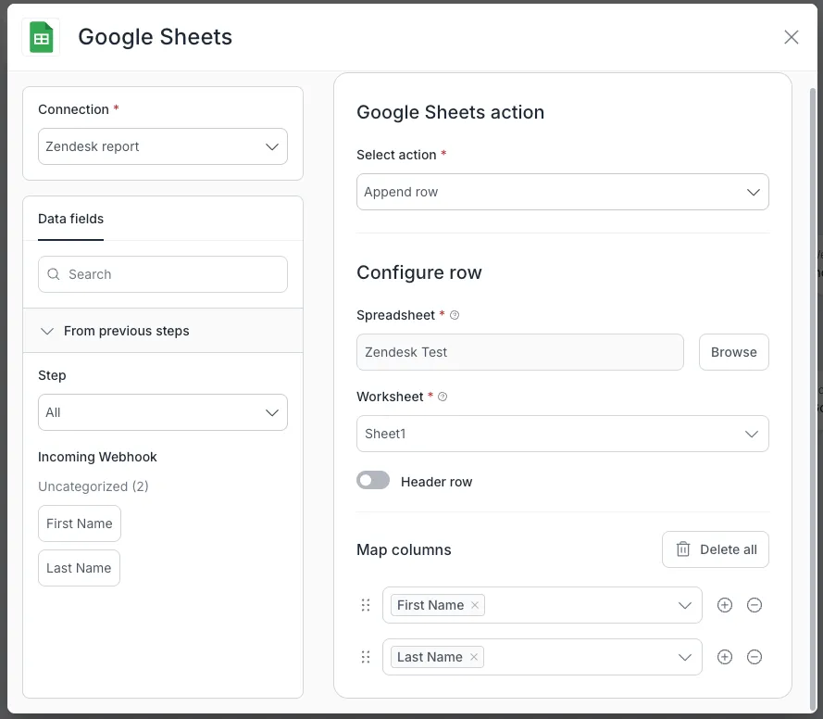
Task: Select the Last Name data field chip
Action: [79, 568]
